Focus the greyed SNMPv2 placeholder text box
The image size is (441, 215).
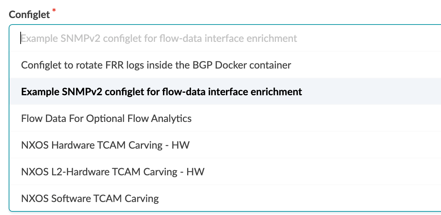pos(159,38)
